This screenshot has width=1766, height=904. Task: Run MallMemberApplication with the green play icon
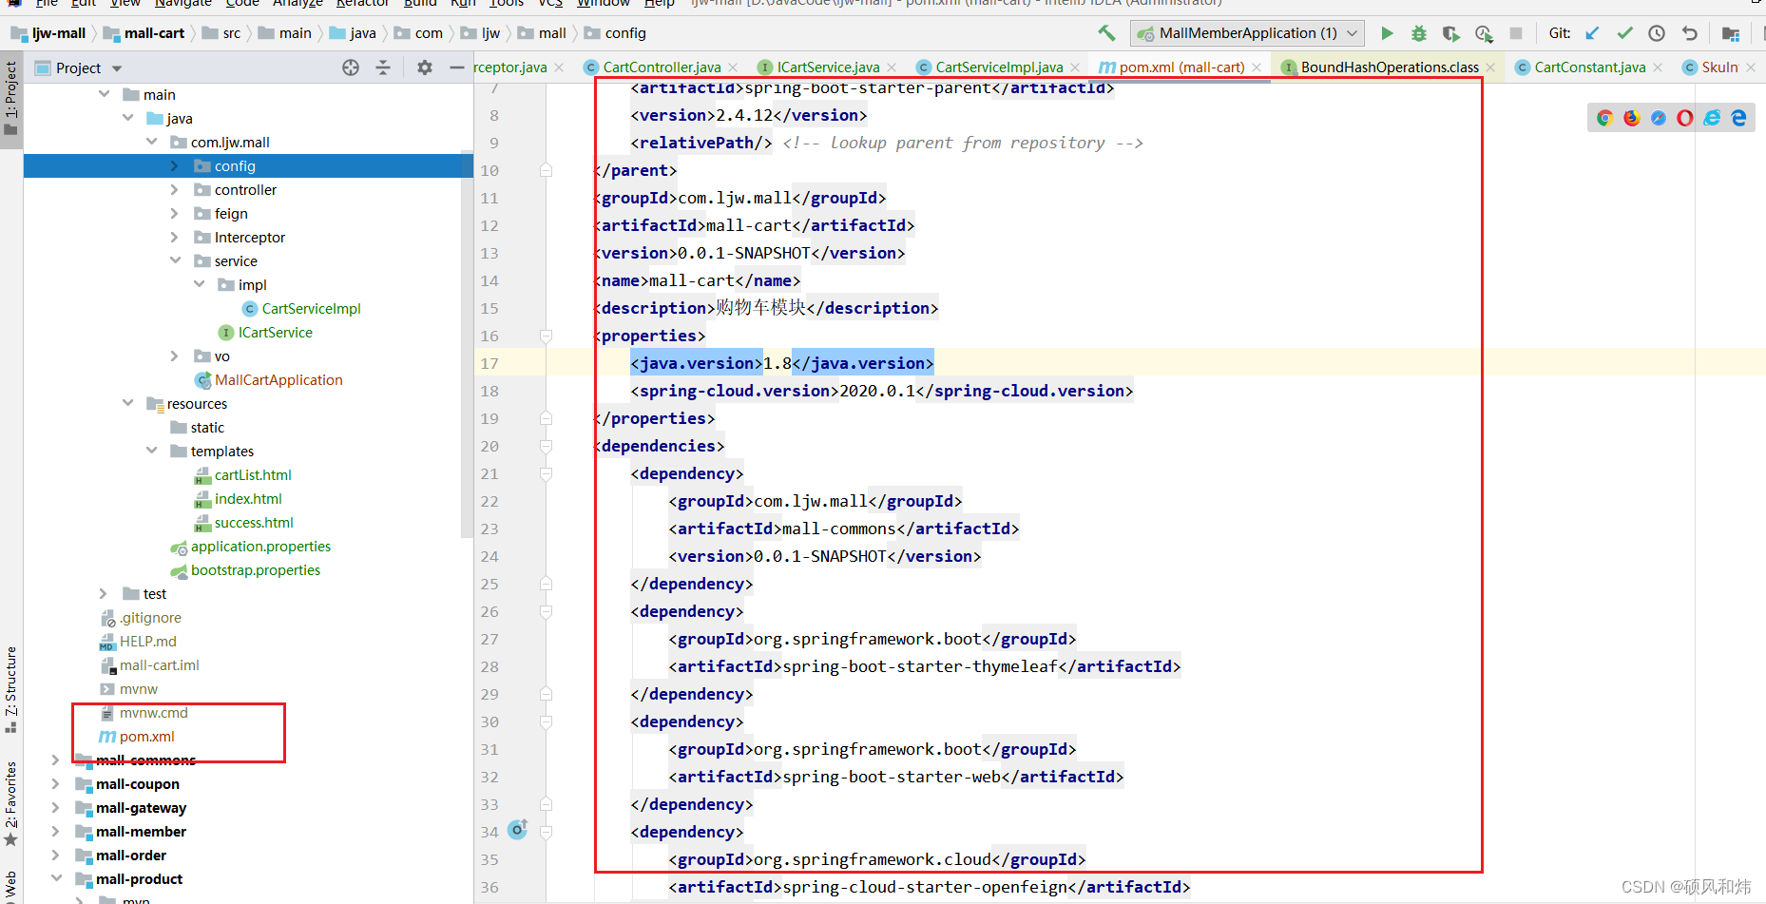tap(1387, 33)
